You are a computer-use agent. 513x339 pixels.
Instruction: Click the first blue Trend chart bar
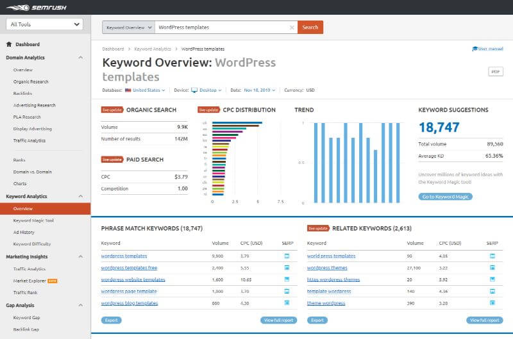coord(315,163)
